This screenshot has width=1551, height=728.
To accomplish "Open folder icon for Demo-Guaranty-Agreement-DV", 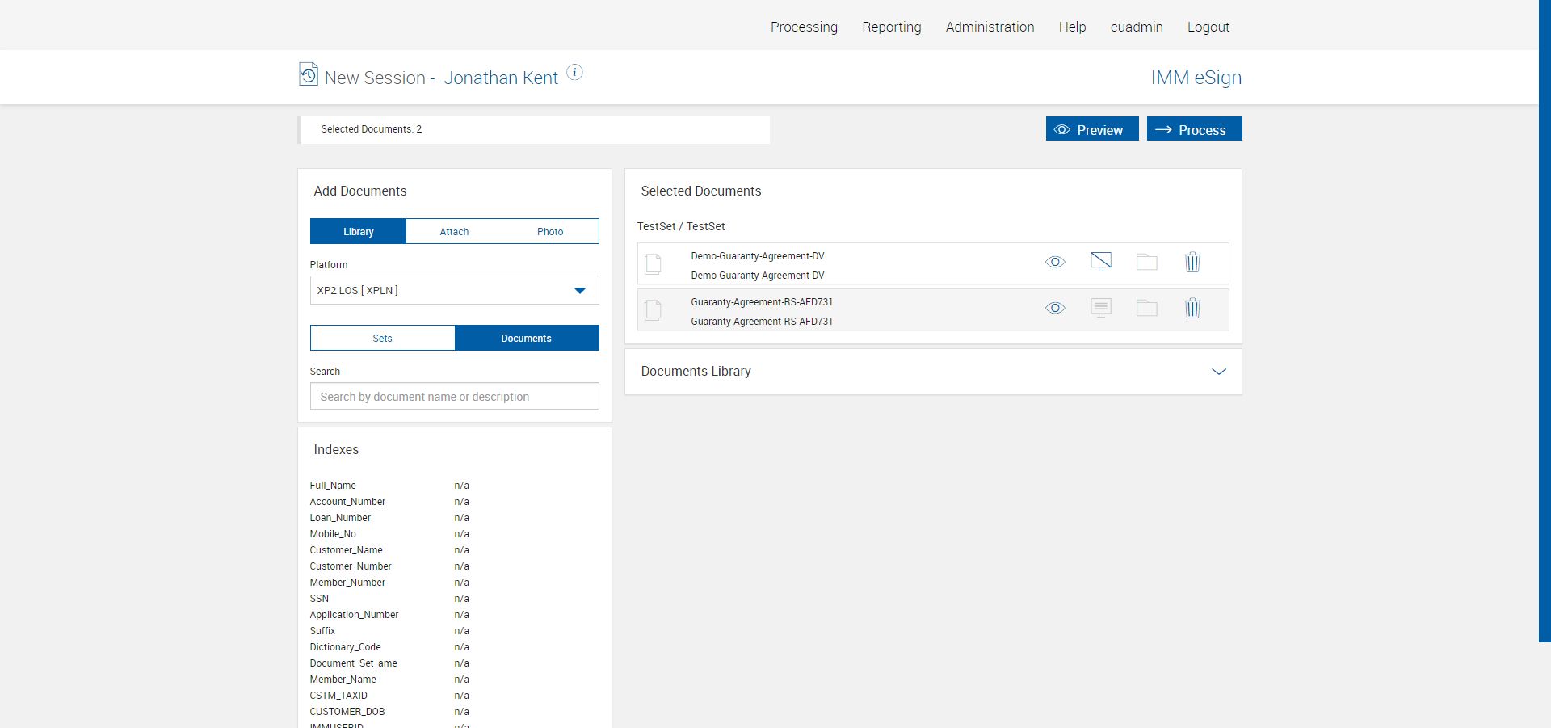I will tap(1146, 263).
